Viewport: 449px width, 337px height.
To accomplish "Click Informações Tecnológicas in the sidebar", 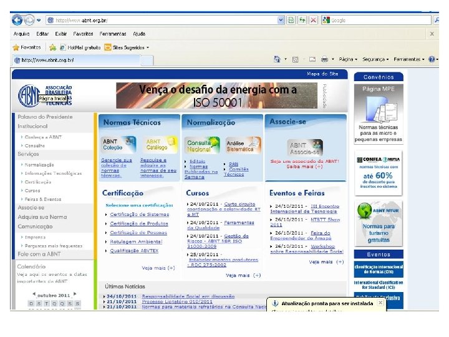I will (53, 173).
